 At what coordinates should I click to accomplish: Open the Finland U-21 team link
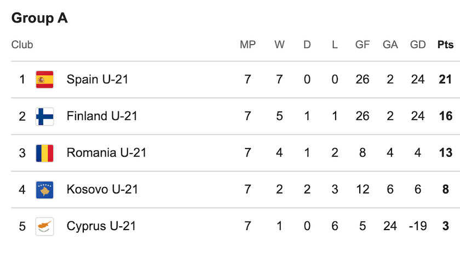coord(102,116)
